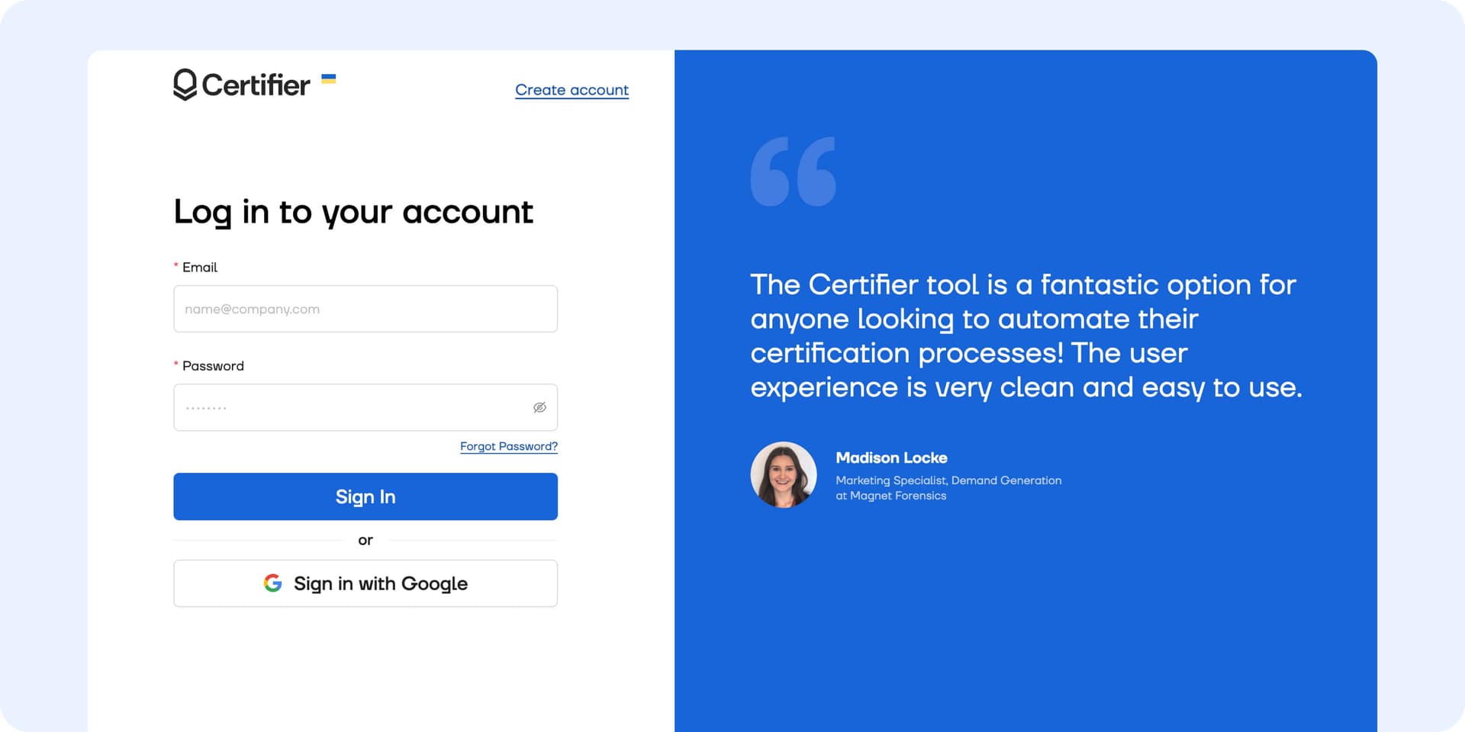1465x732 pixels.
Task: Click the large quotation mark graphic
Action: (x=793, y=172)
